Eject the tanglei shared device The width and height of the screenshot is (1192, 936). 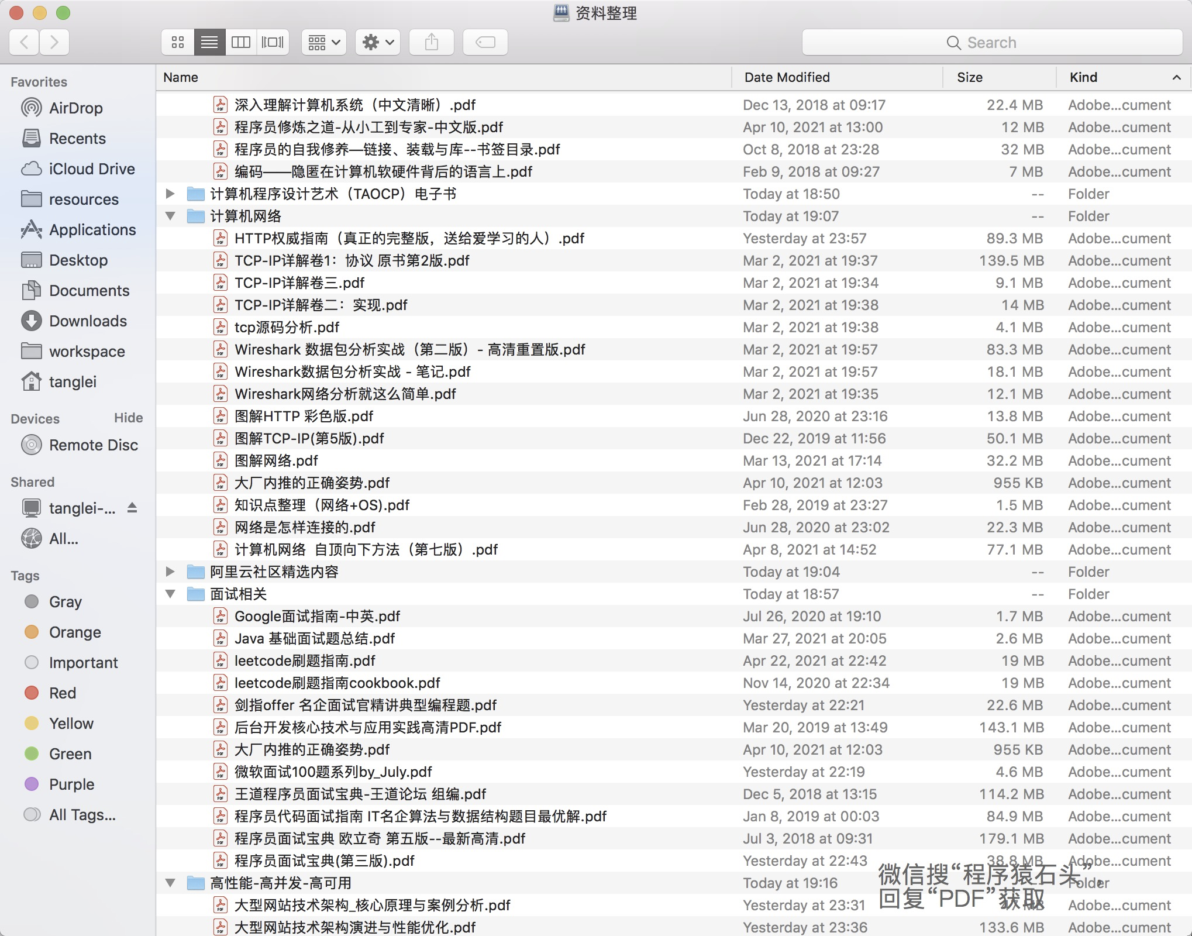coord(132,508)
